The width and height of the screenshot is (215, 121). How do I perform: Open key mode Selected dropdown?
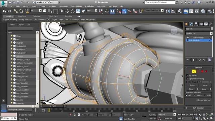pyautogui.click(x=167, y=115)
